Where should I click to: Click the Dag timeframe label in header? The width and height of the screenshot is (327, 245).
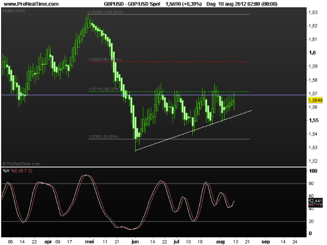coord(211,4)
